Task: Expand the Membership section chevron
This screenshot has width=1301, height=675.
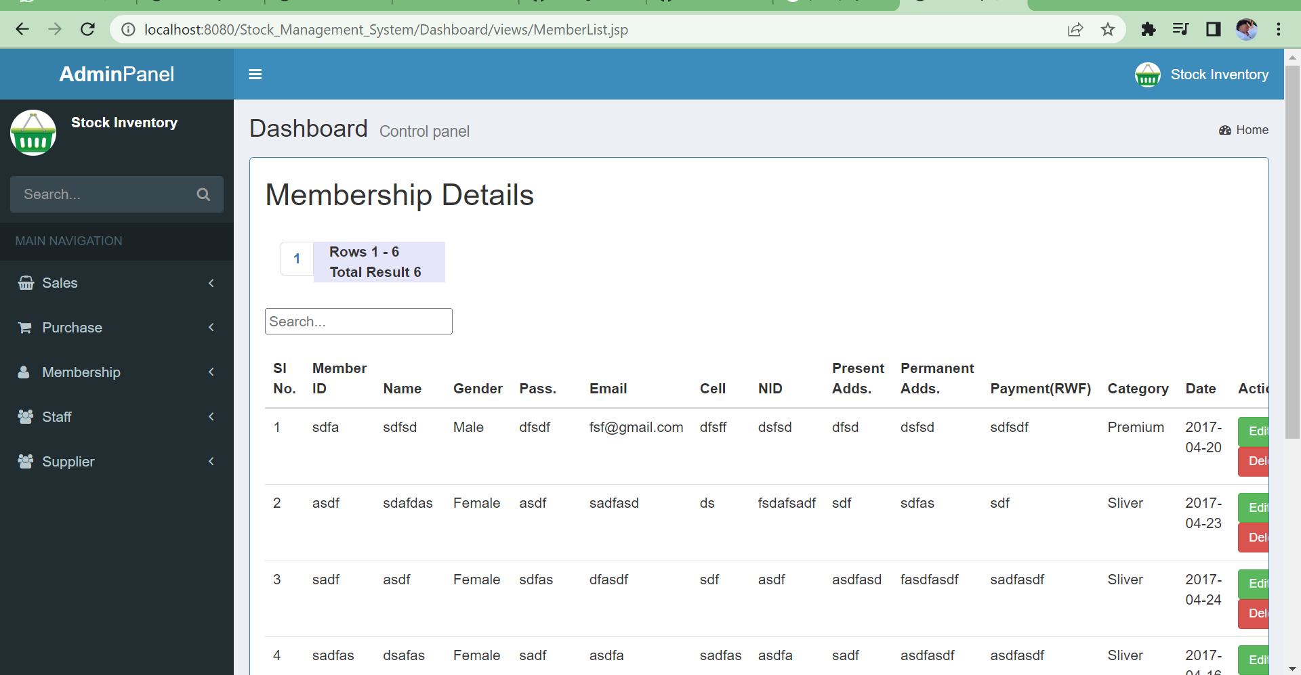Action: tap(211, 372)
